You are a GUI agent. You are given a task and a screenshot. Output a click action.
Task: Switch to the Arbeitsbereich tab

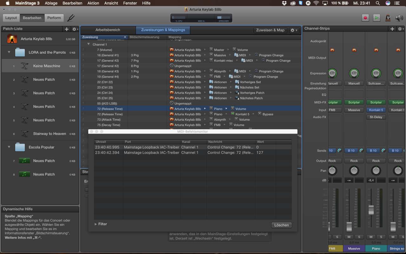pyautogui.click(x=108, y=30)
